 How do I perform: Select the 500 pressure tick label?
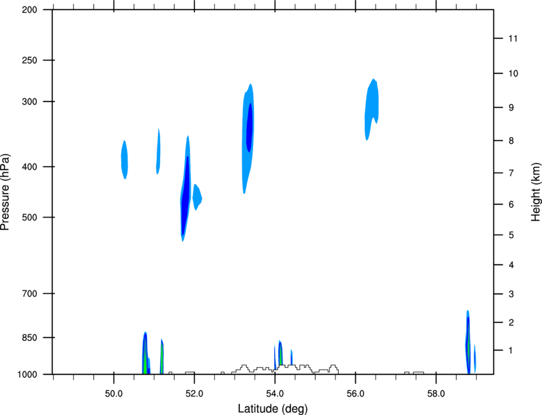point(29,217)
